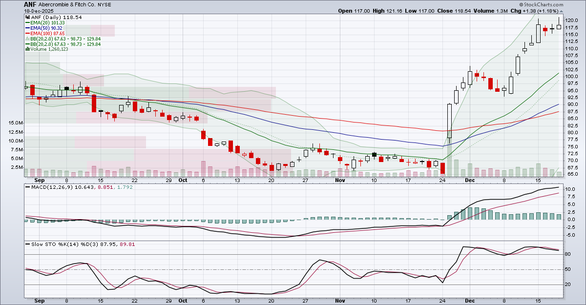Click the Abercrombie & Fitch Co. company name

click(66, 4)
